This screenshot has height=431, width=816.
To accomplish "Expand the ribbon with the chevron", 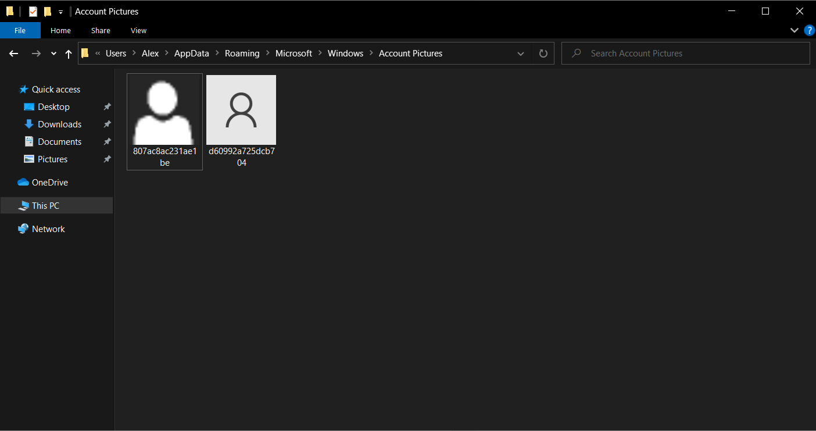I will click(x=794, y=30).
